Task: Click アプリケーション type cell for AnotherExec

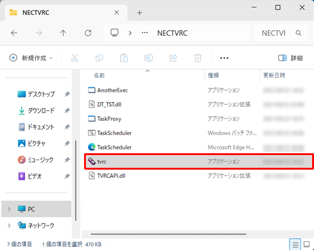Action: [224, 90]
